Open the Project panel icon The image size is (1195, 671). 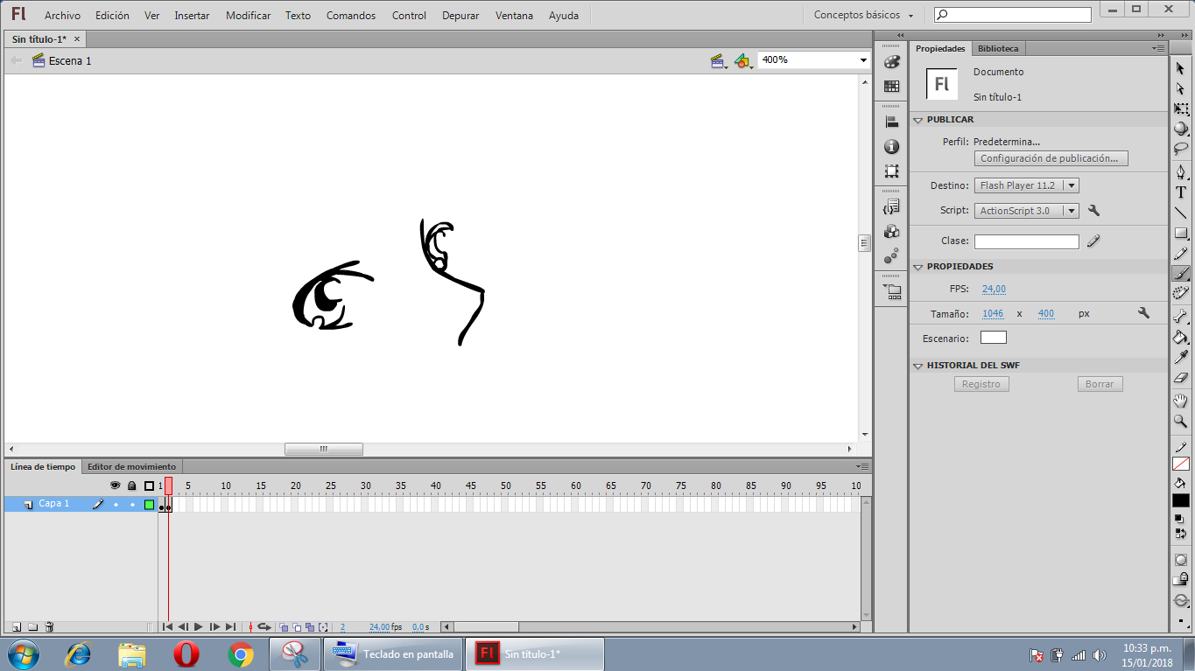click(x=891, y=292)
